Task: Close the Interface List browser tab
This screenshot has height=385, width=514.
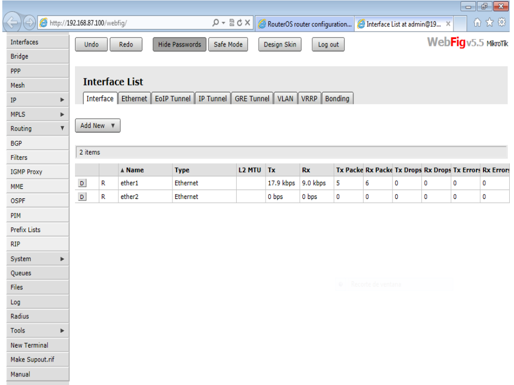Action: click(448, 24)
